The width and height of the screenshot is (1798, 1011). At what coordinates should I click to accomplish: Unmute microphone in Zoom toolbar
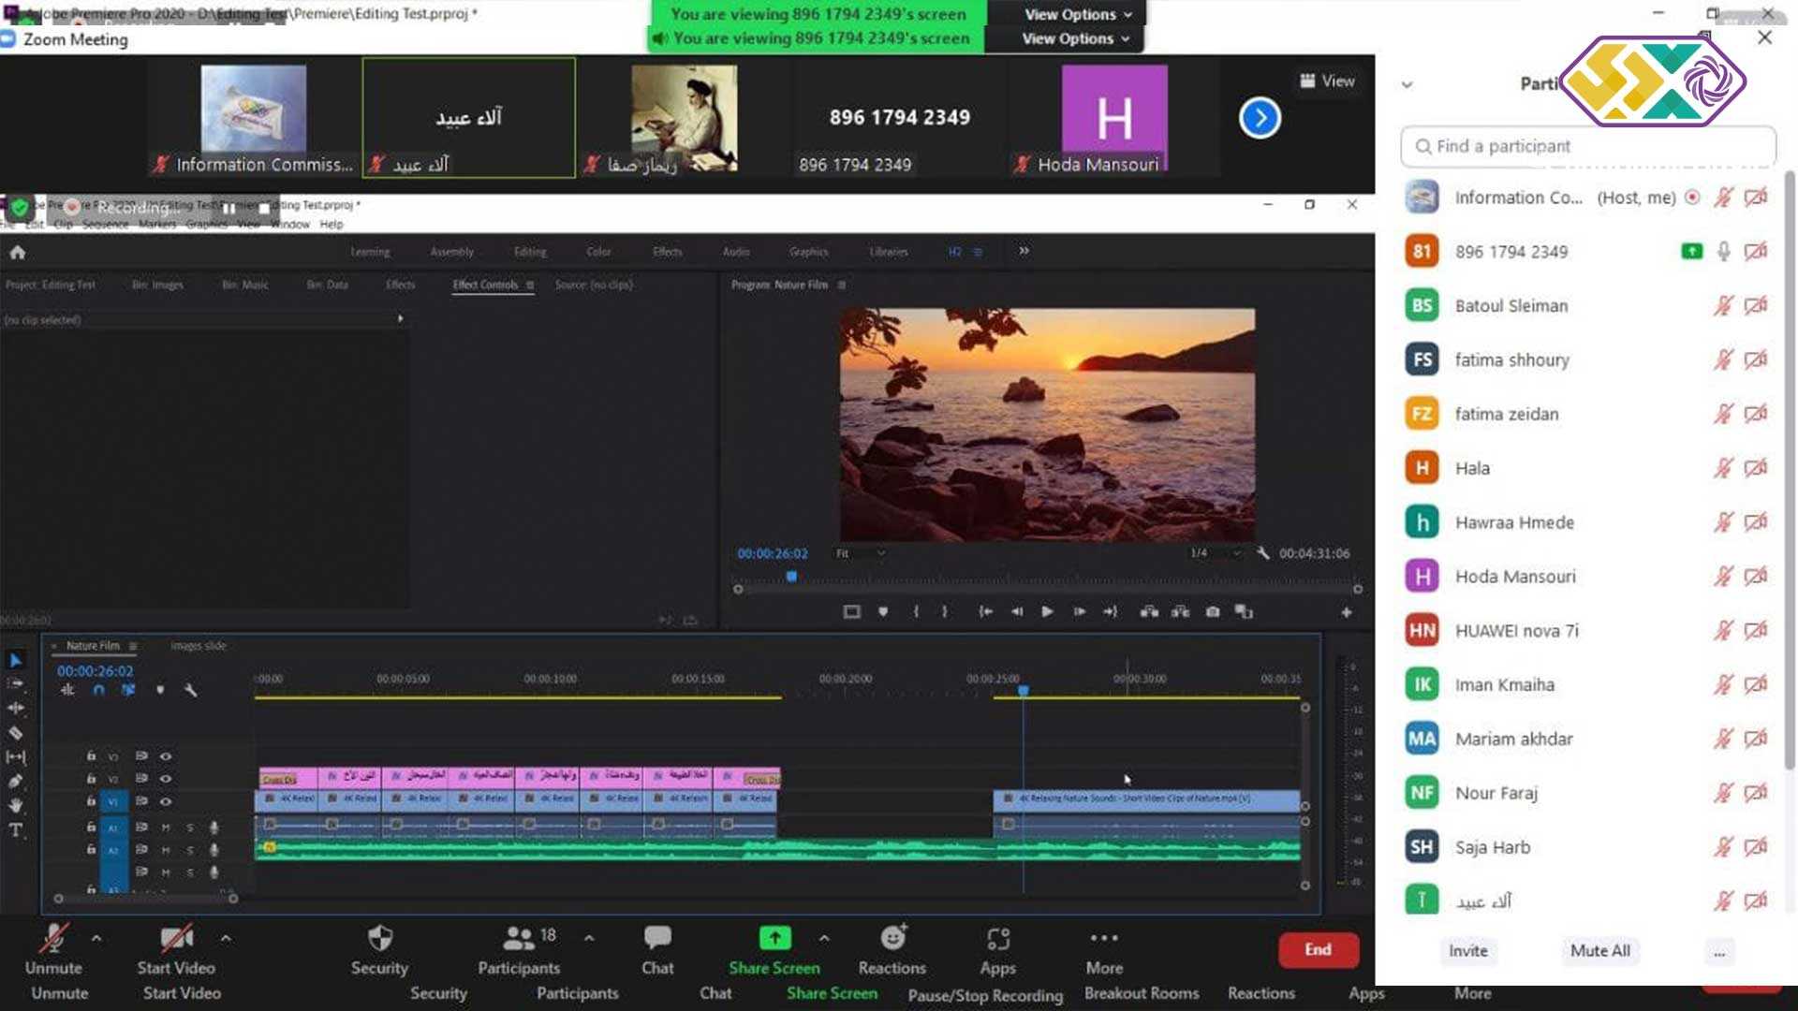pos(53,939)
